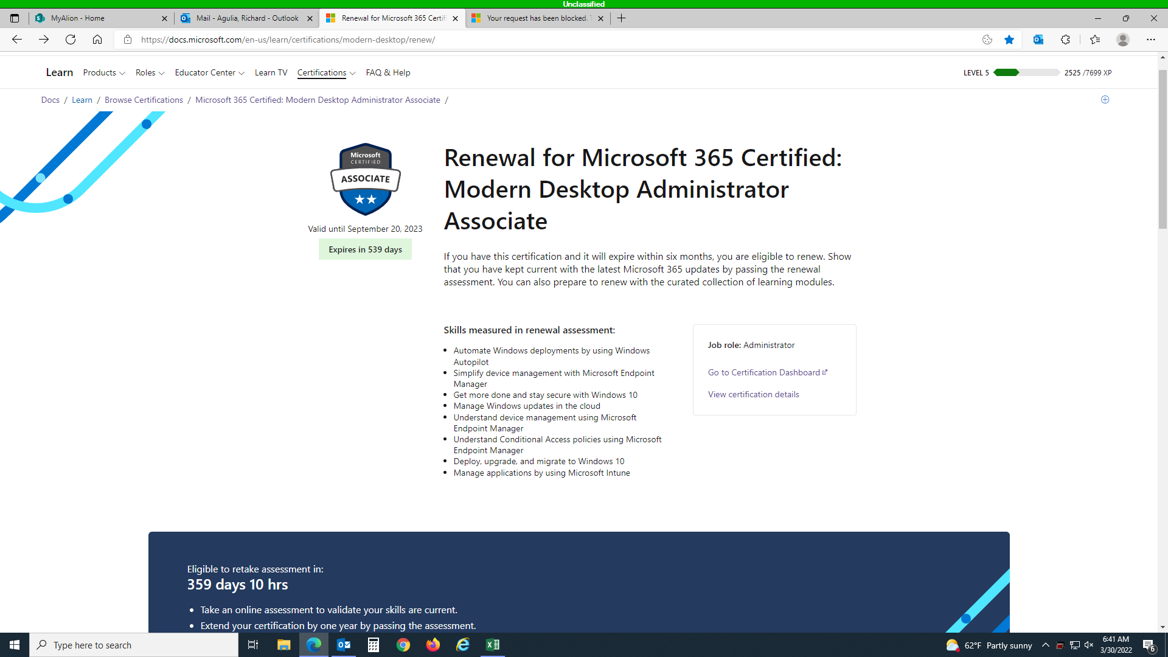This screenshot has width=1168, height=657.
Task: Click the browser profile avatar
Action: 1122,40
